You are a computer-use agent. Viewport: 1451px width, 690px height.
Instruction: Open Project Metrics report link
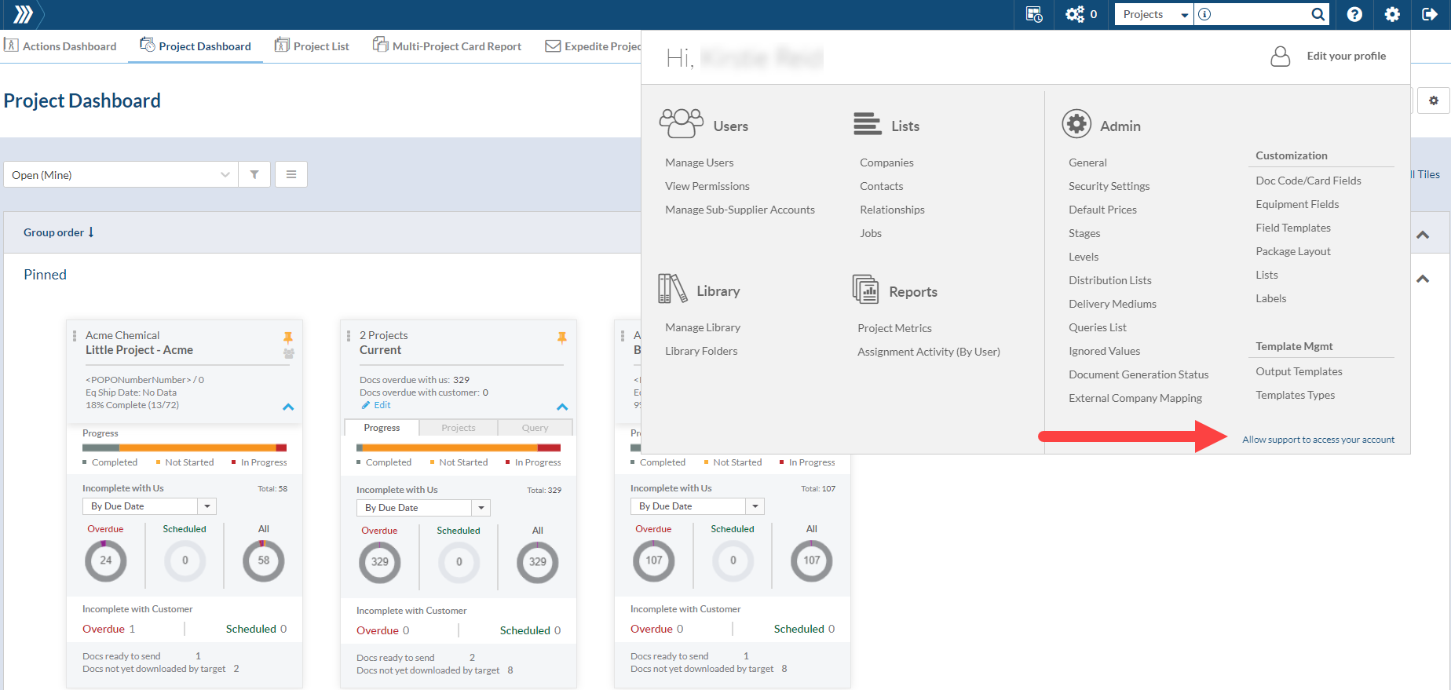coord(894,328)
